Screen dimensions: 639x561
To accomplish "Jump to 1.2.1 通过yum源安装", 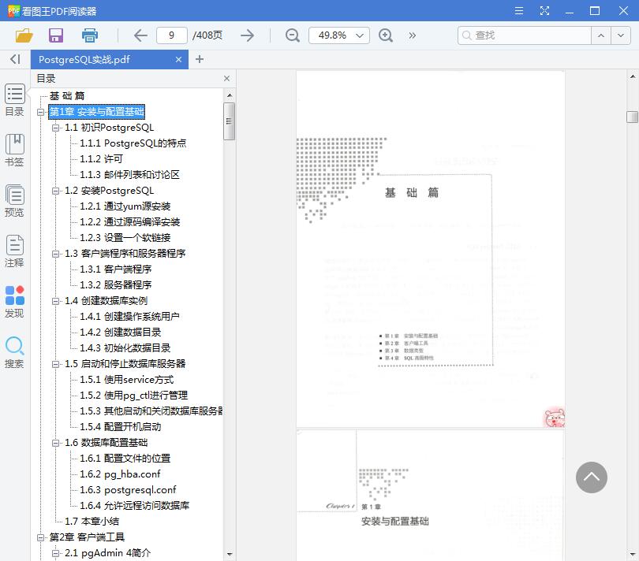I will coord(125,206).
